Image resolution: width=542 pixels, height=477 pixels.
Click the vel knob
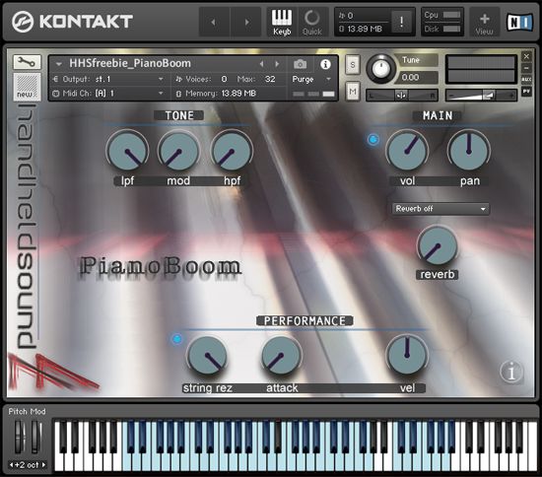coord(407,356)
